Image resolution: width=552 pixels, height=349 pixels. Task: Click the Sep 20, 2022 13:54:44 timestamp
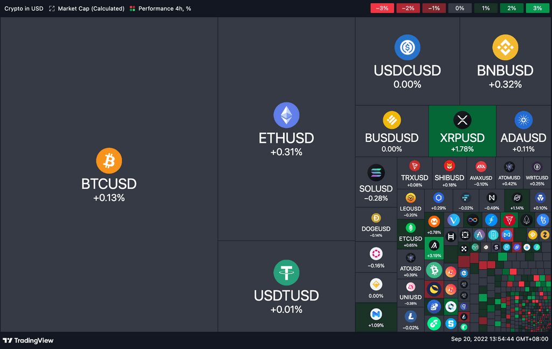500,339
